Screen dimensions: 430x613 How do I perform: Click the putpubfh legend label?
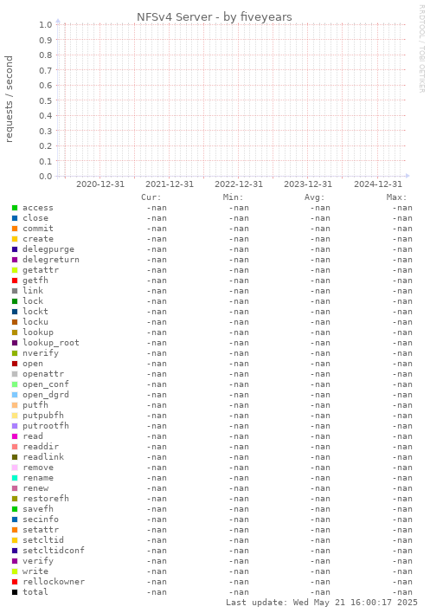[43, 416]
